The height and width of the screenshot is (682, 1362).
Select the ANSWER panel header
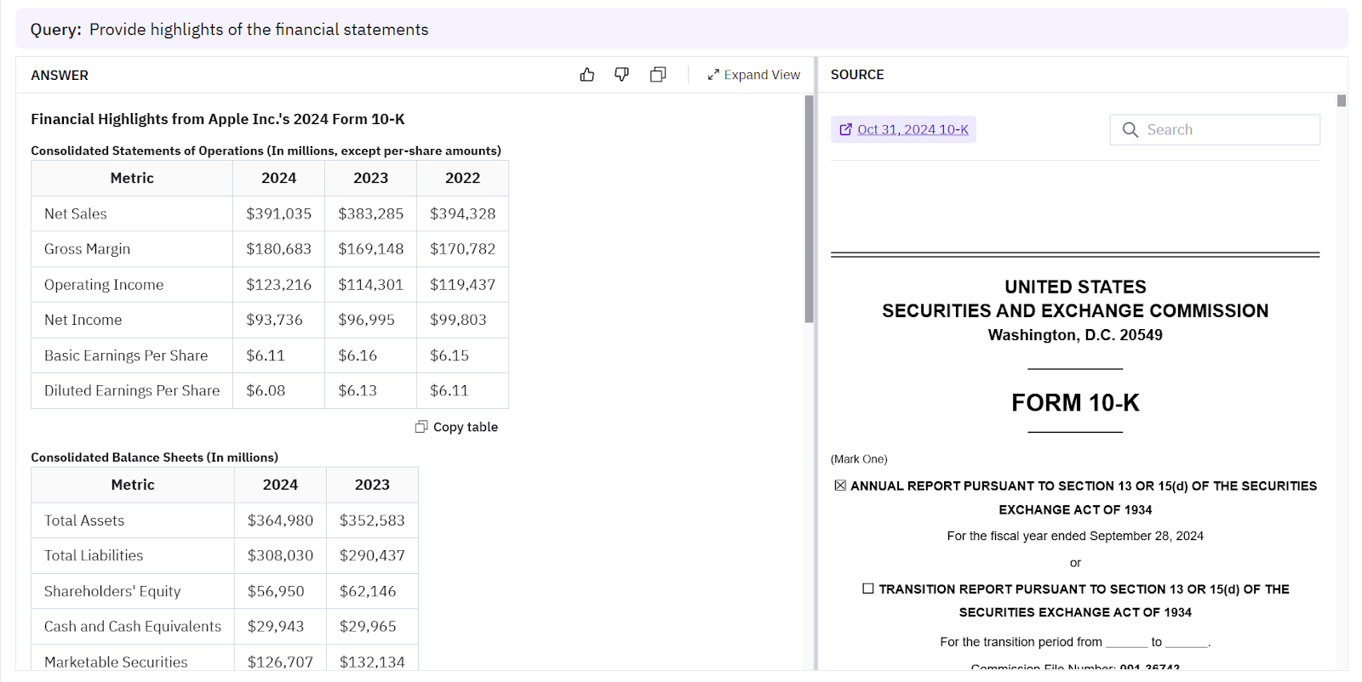pos(60,76)
